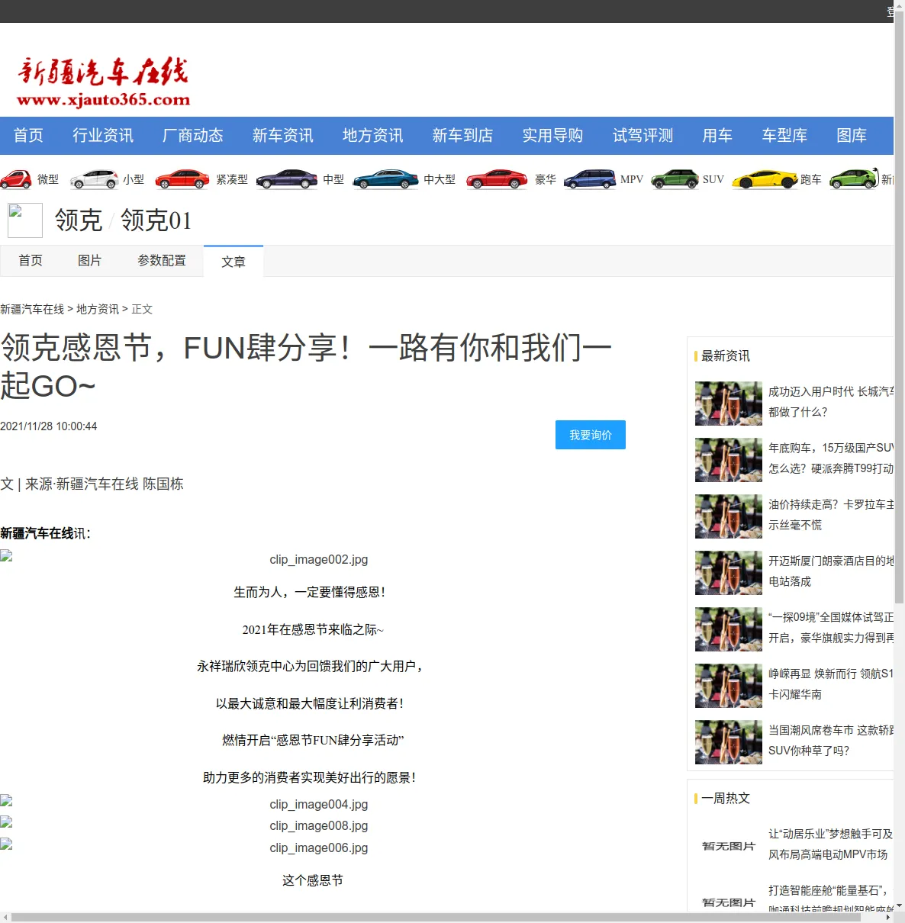Image resolution: width=905 pixels, height=923 pixels.
Task: Open 领克01 model link in the heading
Action: [156, 220]
